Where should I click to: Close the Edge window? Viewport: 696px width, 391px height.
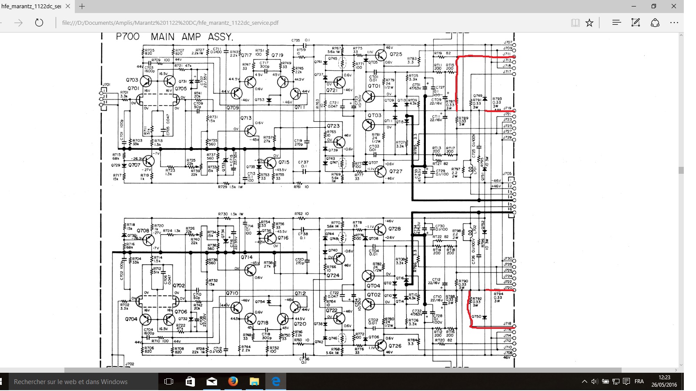click(673, 6)
